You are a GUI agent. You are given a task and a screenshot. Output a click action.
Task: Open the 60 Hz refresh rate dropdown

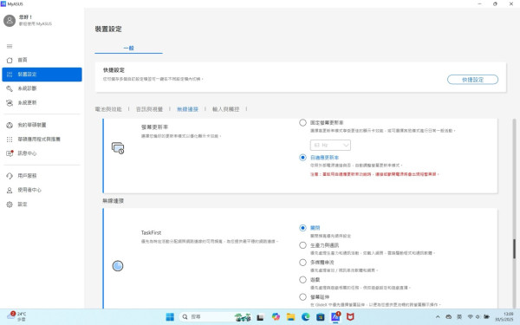(x=330, y=145)
